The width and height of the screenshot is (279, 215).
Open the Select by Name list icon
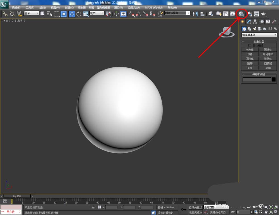coord(50,14)
